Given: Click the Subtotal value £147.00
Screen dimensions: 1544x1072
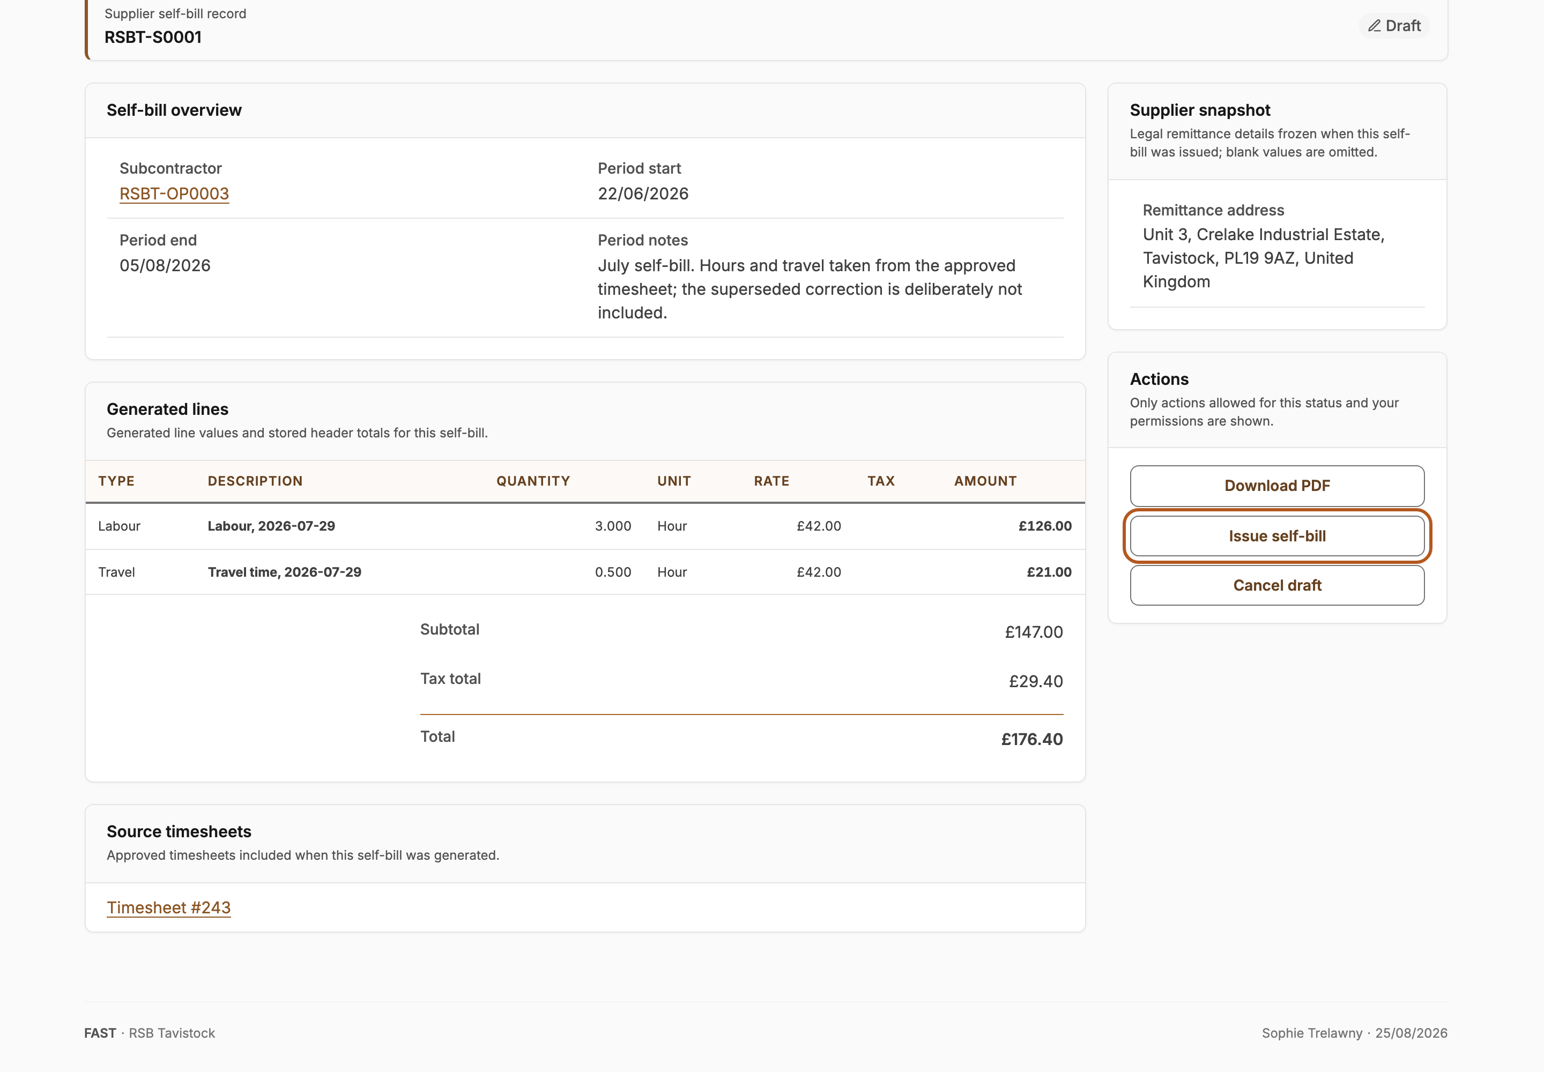Looking at the screenshot, I should pos(1034,632).
